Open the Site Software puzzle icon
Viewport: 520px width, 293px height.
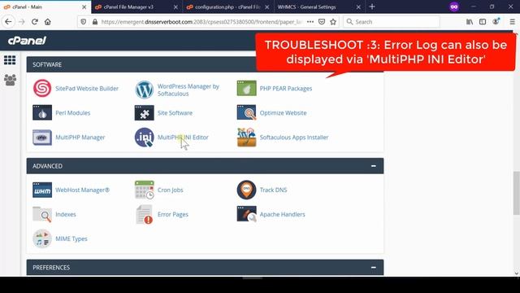coord(145,112)
